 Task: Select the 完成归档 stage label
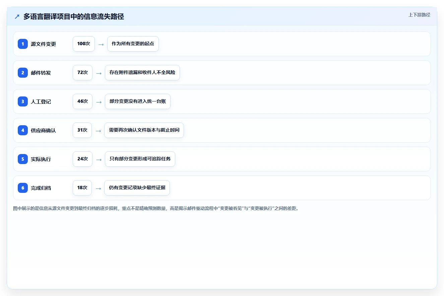pyautogui.click(x=41, y=188)
